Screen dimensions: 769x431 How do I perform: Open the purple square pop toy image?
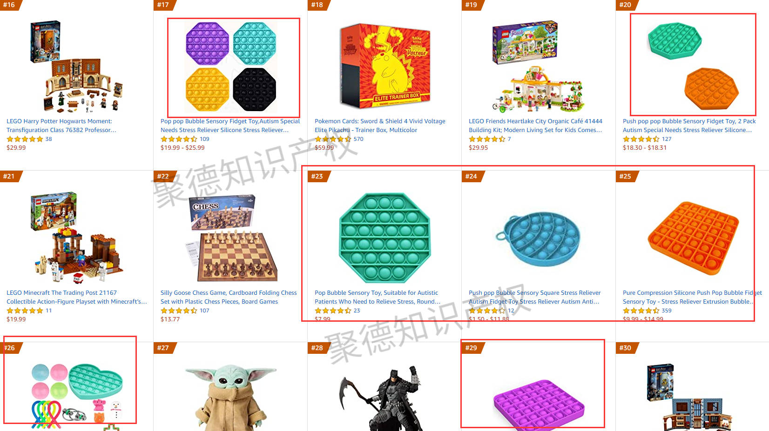(539, 404)
